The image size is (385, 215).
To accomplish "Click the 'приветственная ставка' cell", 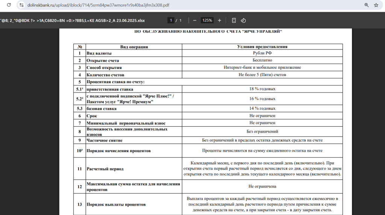I will [x=134, y=89].
